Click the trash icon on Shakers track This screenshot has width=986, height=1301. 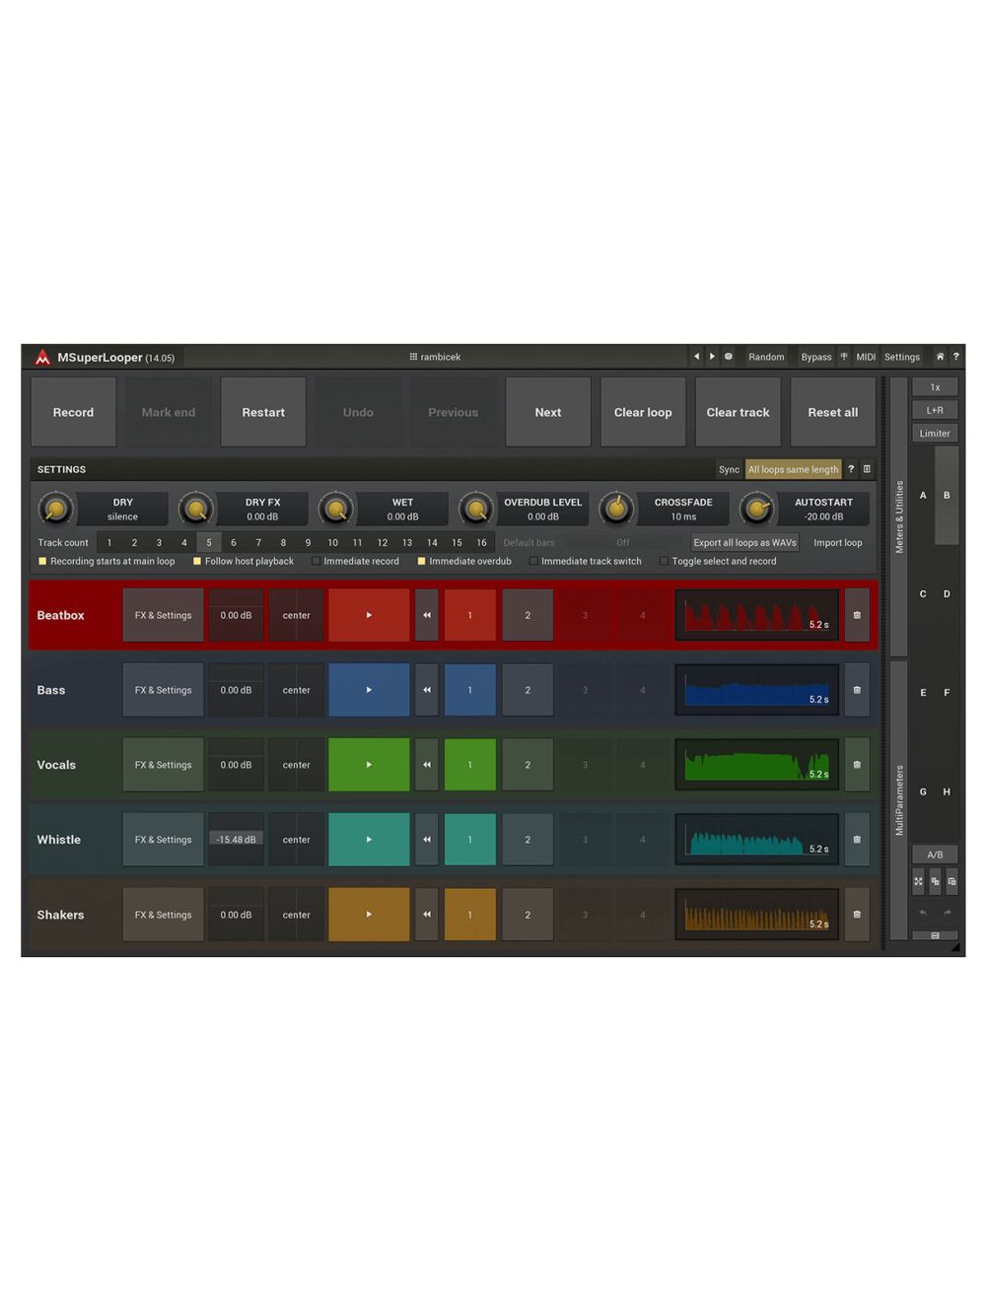(x=857, y=915)
